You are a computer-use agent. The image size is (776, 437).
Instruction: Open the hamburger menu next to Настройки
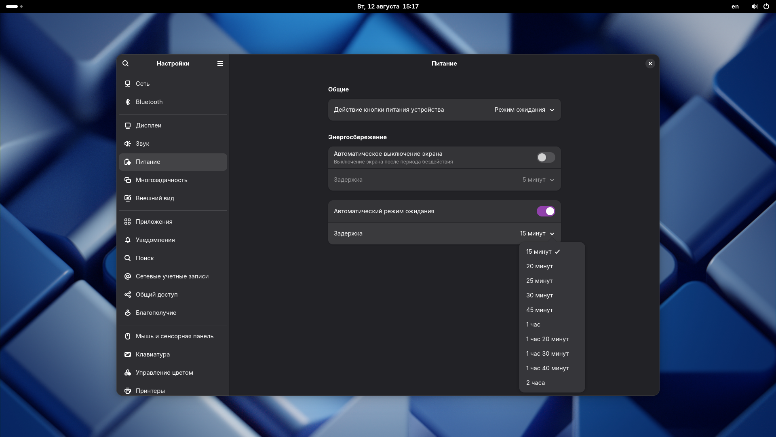220,64
